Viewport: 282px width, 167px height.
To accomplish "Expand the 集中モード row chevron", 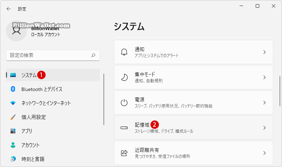I will [x=264, y=77].
